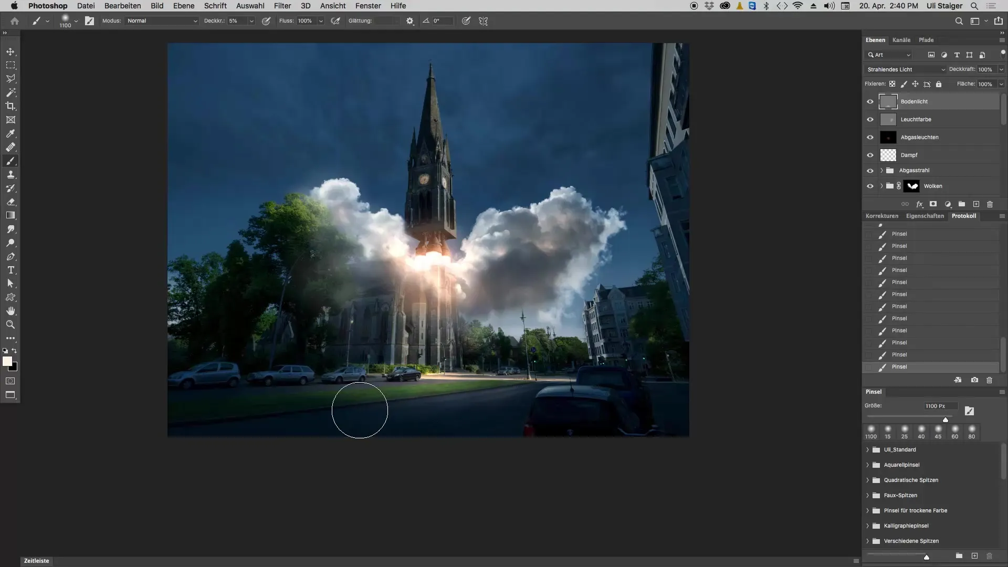Add a layer mask

pos(933,204)
